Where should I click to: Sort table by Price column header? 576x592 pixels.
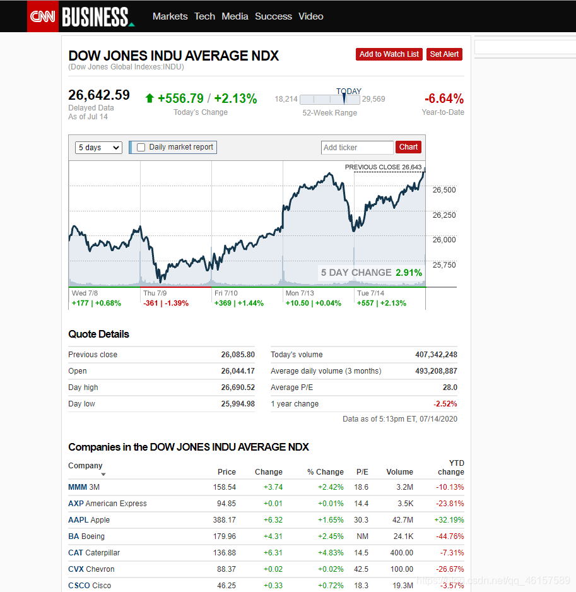coord(226,472)
